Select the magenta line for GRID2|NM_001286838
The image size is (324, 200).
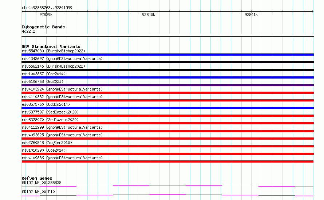click(x=167, y=186)
